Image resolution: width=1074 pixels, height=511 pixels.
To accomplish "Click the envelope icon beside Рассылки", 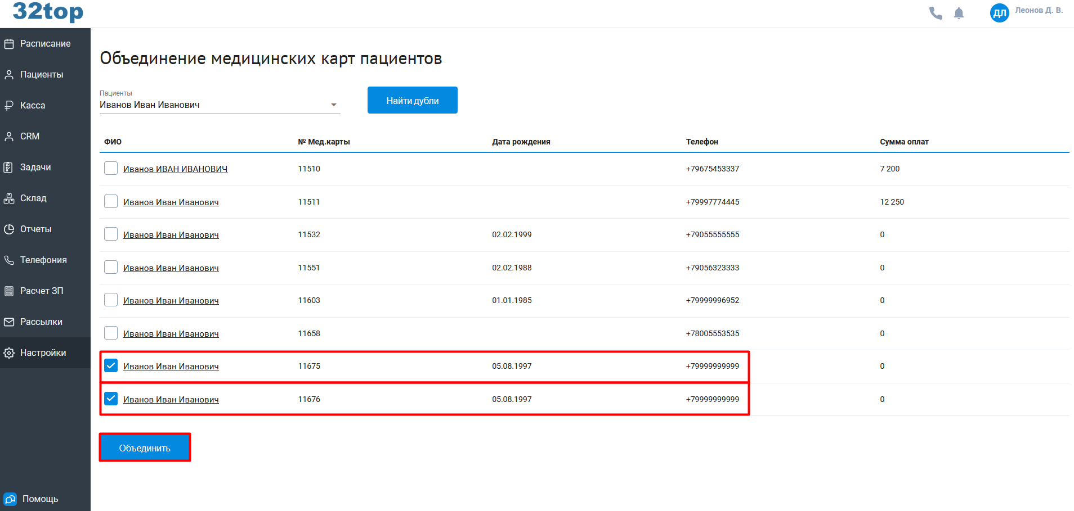I will click(x=9, y=322).
